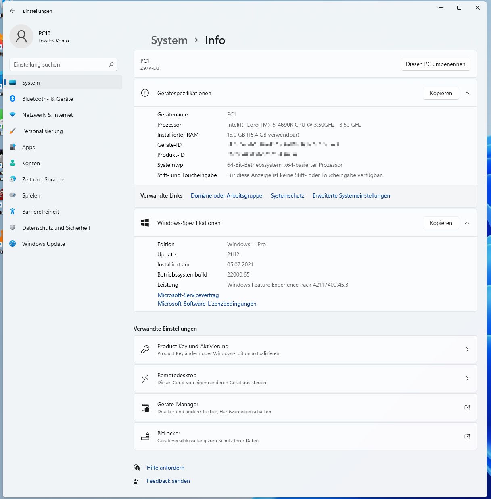Click the Spielen gamepad icon
The width and height of the screenshot is (491, 499).
click(x=13, y=195)
